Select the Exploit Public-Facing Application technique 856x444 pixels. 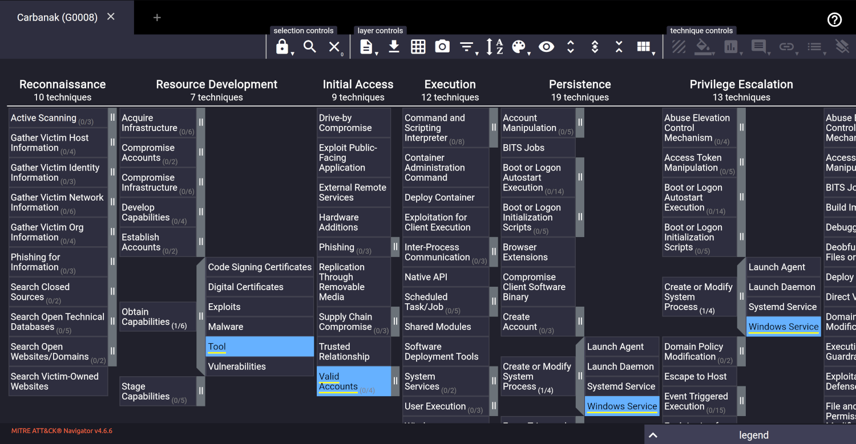pyautogui.click(x=354, y=157)
